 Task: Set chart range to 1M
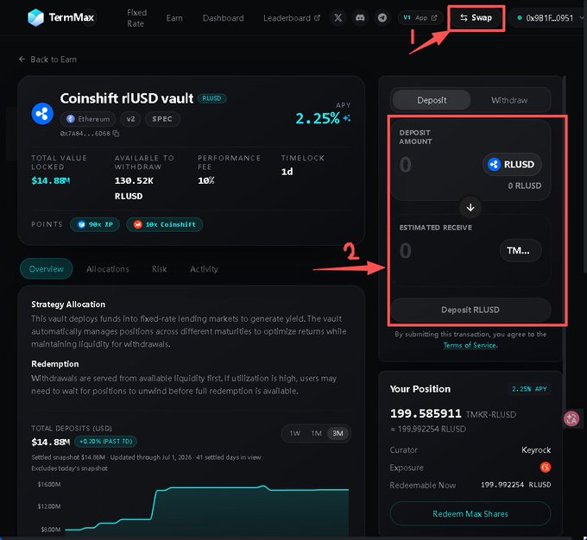point(316,433)
